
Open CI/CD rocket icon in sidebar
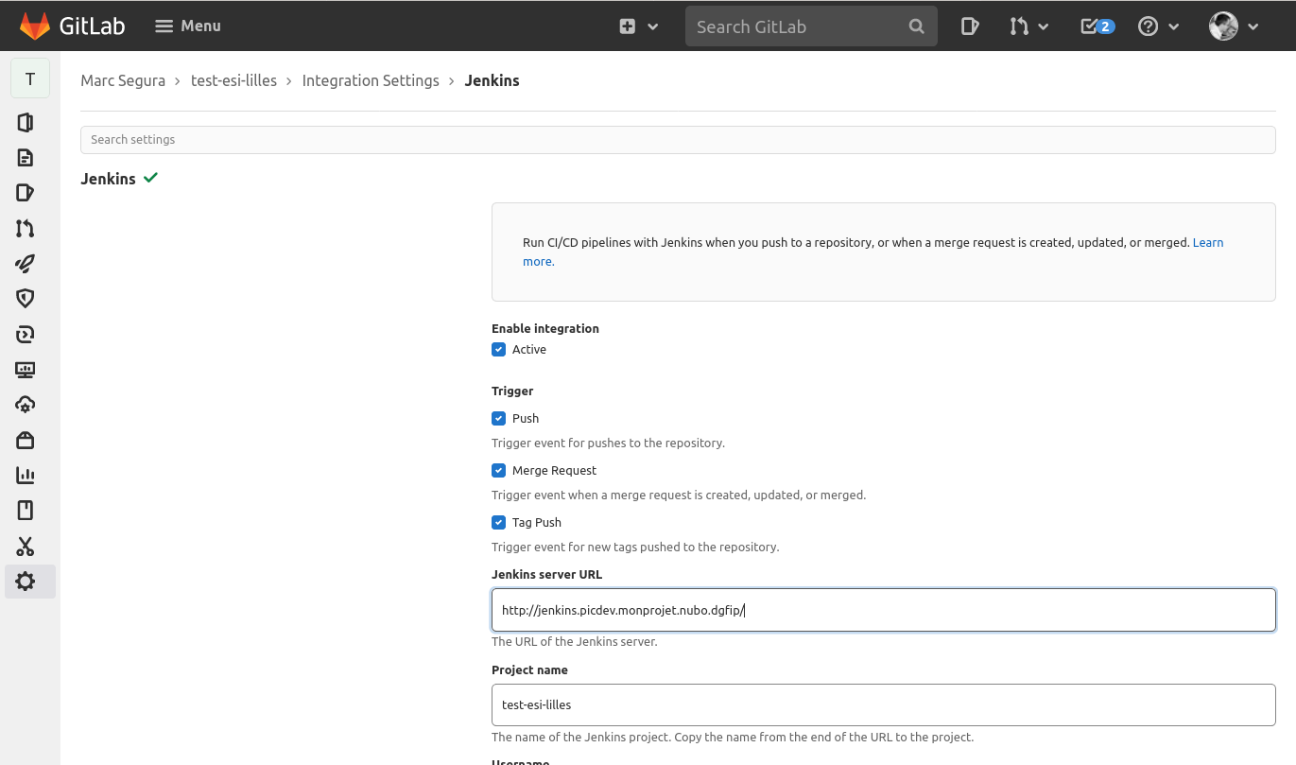[x=26, y=264]
